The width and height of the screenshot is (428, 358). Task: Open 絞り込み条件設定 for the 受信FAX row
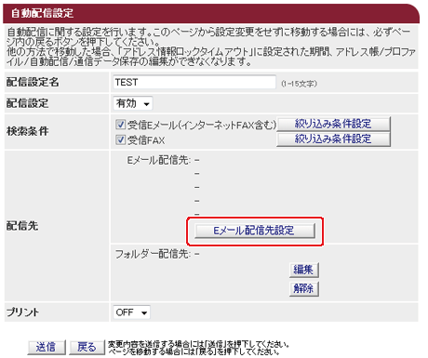click(x=333, y=139)
